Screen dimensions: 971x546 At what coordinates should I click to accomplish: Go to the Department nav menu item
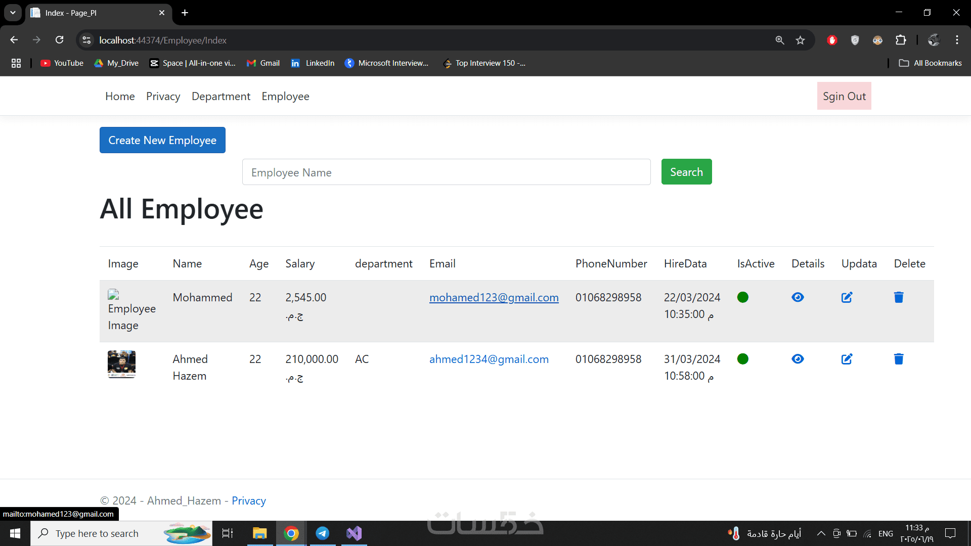coord(221,96)
